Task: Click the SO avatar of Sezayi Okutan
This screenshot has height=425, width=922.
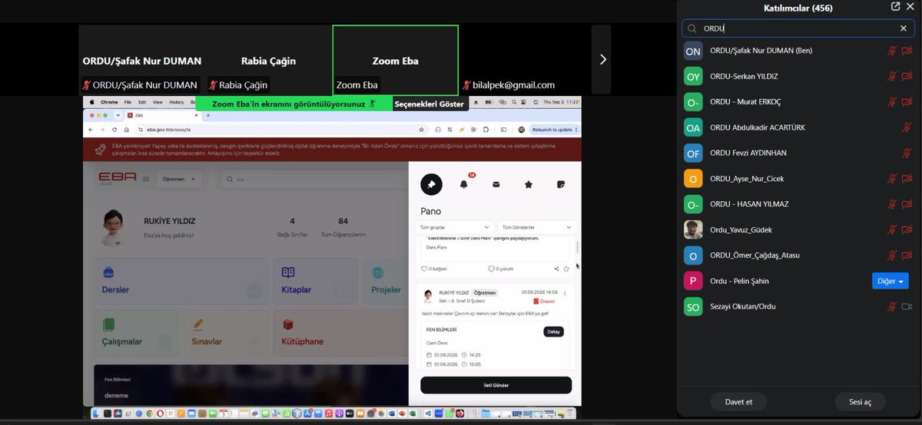Action: click(x=693, y=307)
